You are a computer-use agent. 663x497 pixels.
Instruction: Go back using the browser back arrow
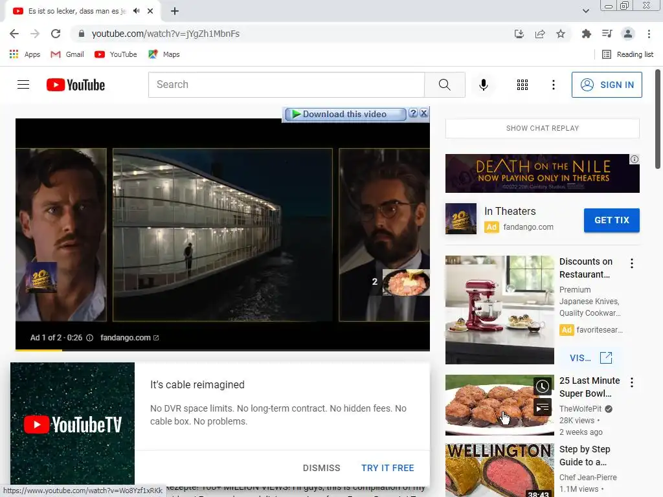(14, 34)
